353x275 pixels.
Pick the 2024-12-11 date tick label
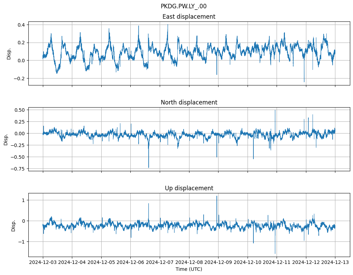(277, 263)
